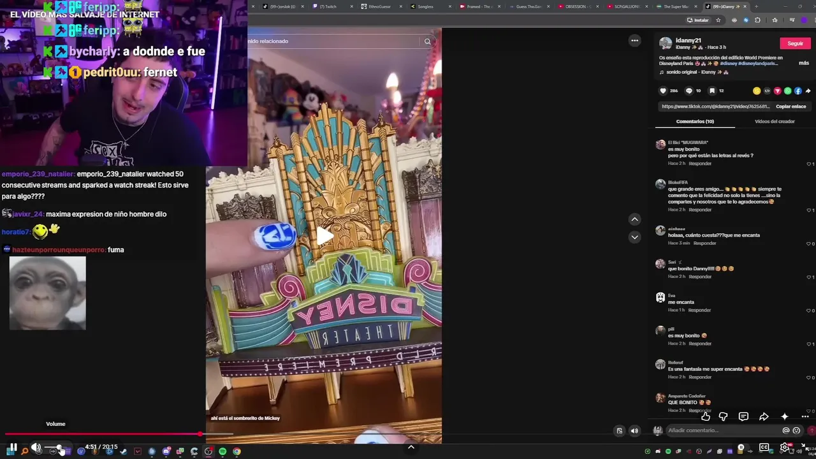Open three-dot more actions in YouTube overlay
Screen dimensions: 816x459
point(805,416)
